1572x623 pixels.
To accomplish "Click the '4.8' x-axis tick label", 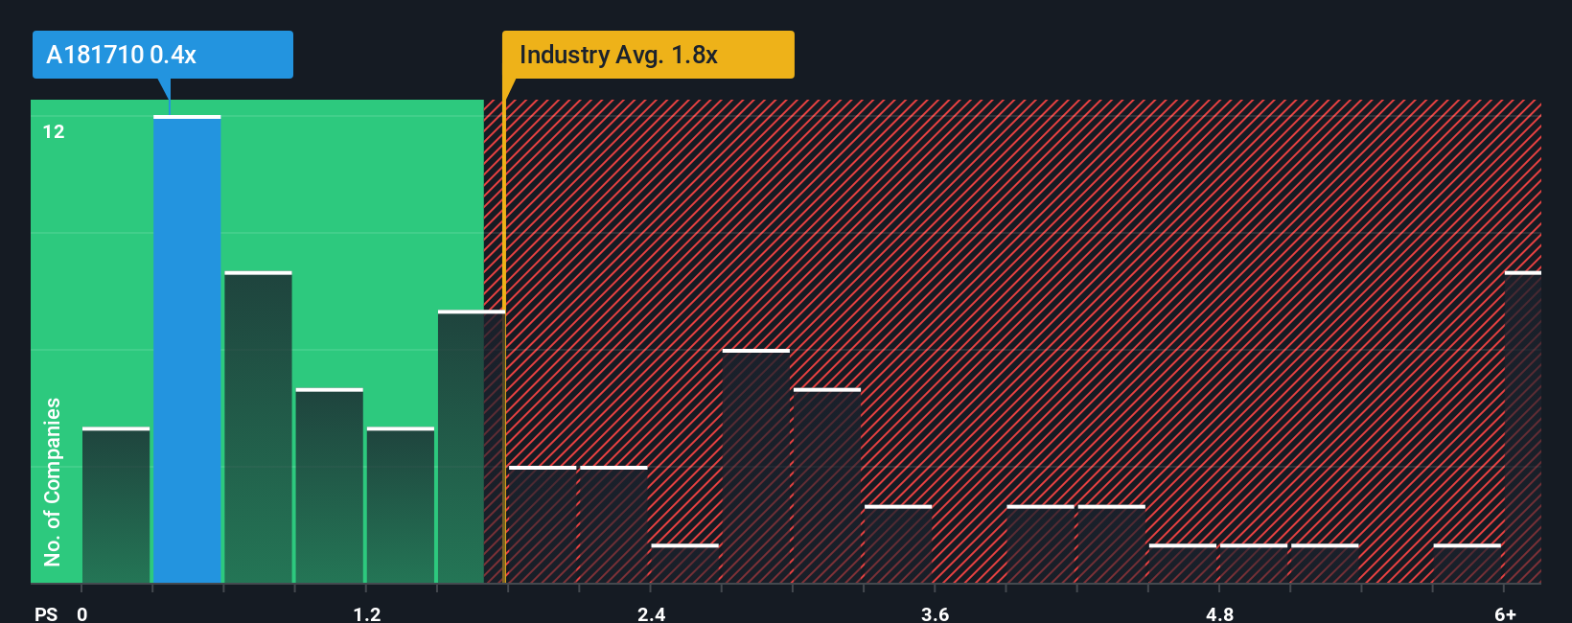I will [1220, 613].
